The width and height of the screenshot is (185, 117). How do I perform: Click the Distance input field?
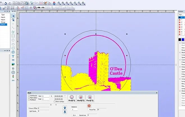coord(75,109)
